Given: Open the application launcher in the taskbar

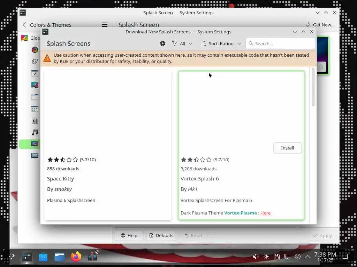Looking at the screenshot, I should [x=12, y=257].
